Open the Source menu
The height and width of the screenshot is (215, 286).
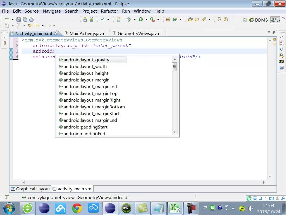(x=32, y=11)
